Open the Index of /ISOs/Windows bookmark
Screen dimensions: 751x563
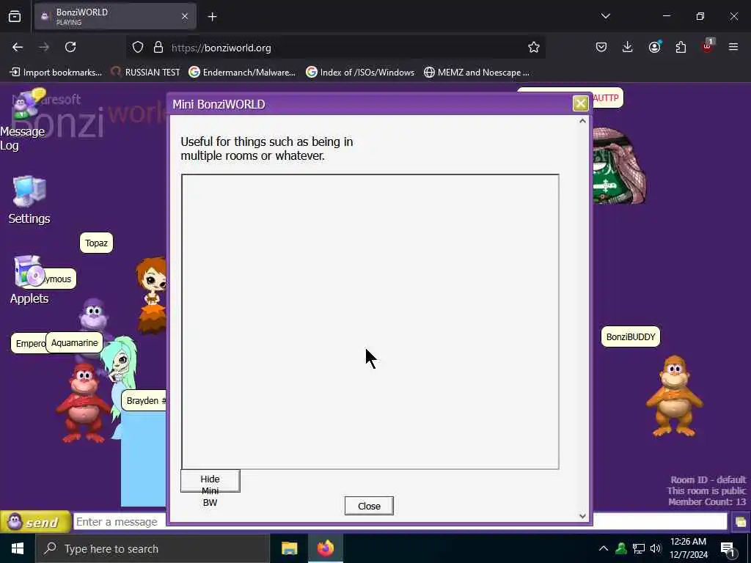(361, 73)
